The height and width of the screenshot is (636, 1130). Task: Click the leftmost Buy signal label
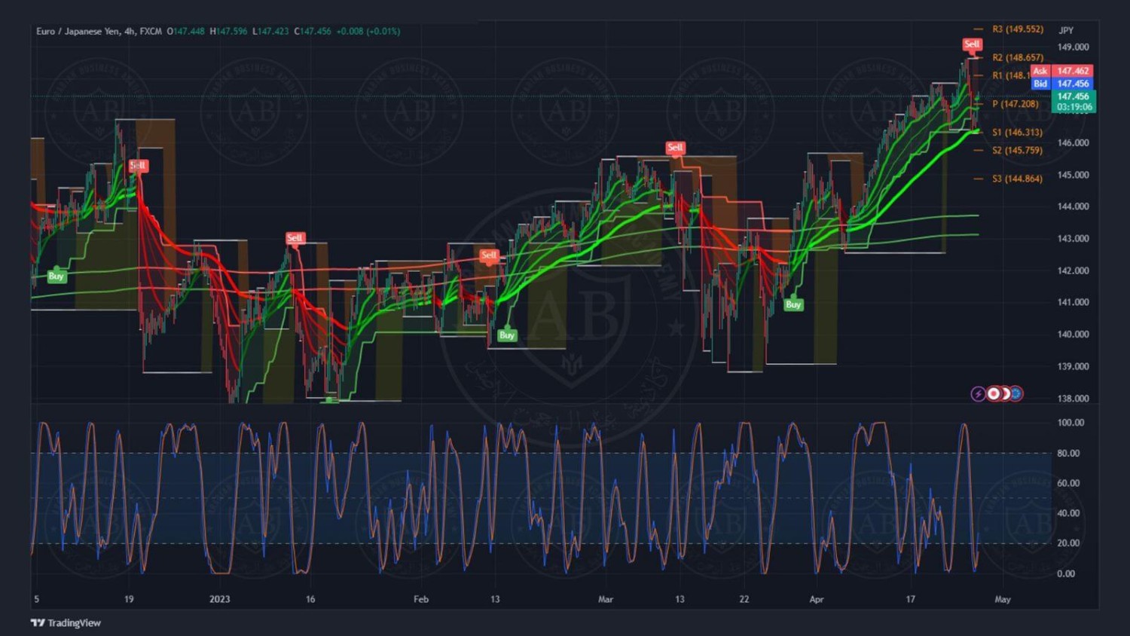56,276
